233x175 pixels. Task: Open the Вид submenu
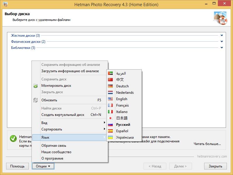point(70,123)
